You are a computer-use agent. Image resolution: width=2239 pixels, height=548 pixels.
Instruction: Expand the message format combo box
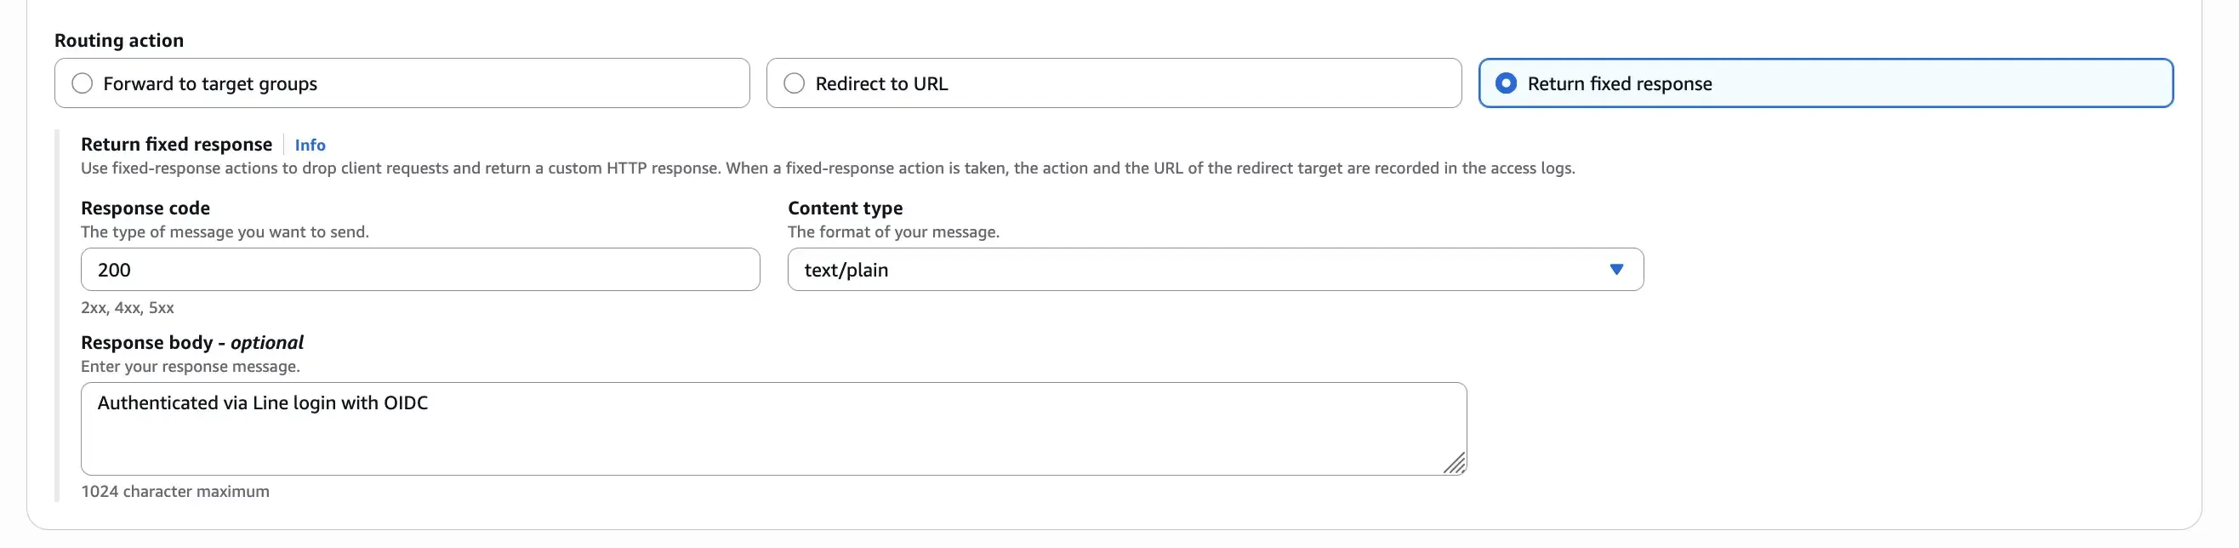click(x=1214, y=270)
